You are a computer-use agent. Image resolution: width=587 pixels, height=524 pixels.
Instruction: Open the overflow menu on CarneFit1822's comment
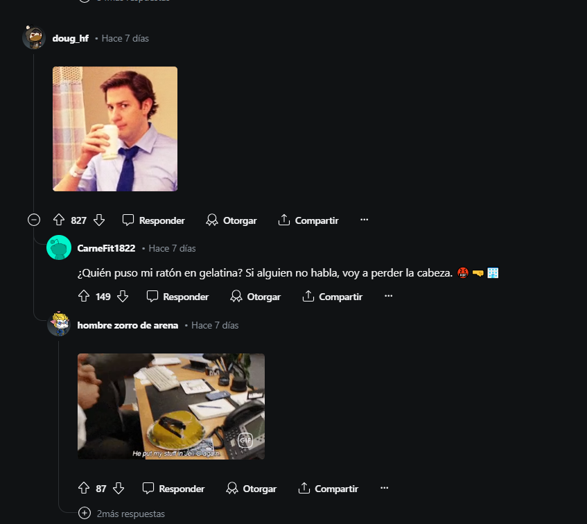point(388,295)
